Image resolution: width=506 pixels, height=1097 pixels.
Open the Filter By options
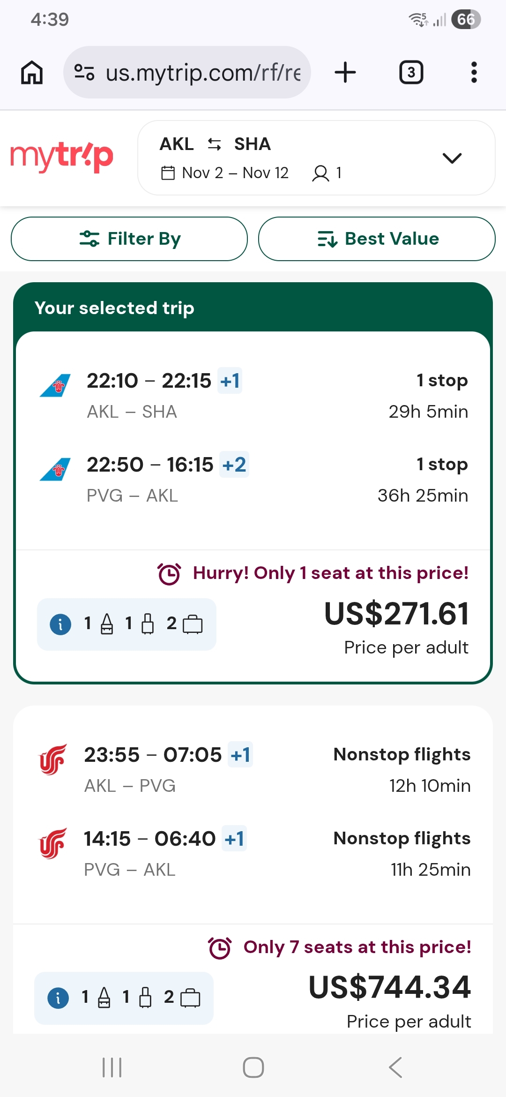pos(129,239)
